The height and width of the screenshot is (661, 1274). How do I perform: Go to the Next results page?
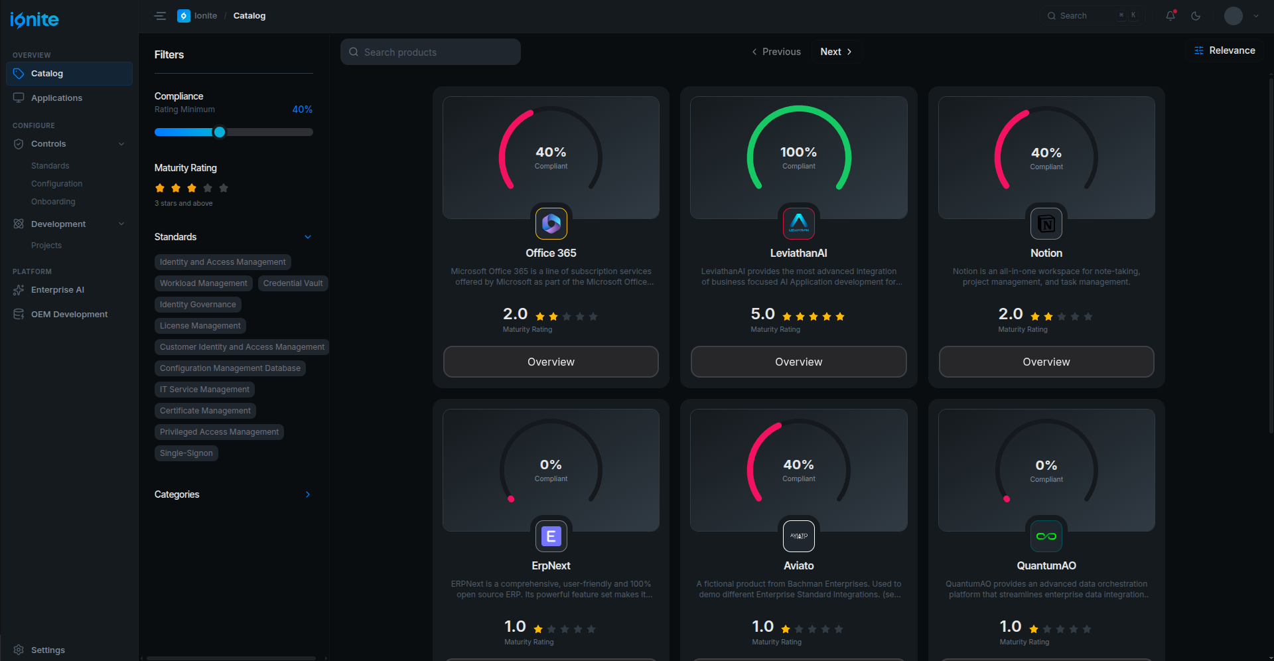coord(835,52)
